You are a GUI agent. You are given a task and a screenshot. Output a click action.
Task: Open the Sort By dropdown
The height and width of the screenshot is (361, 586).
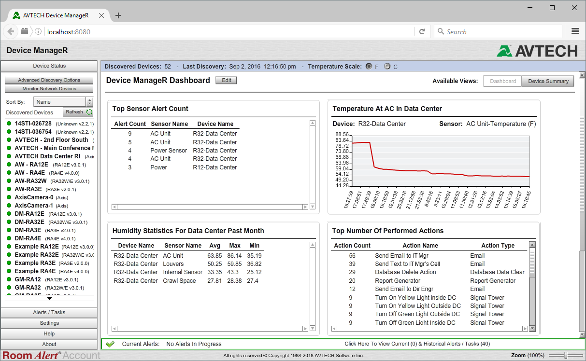(63, 102)
